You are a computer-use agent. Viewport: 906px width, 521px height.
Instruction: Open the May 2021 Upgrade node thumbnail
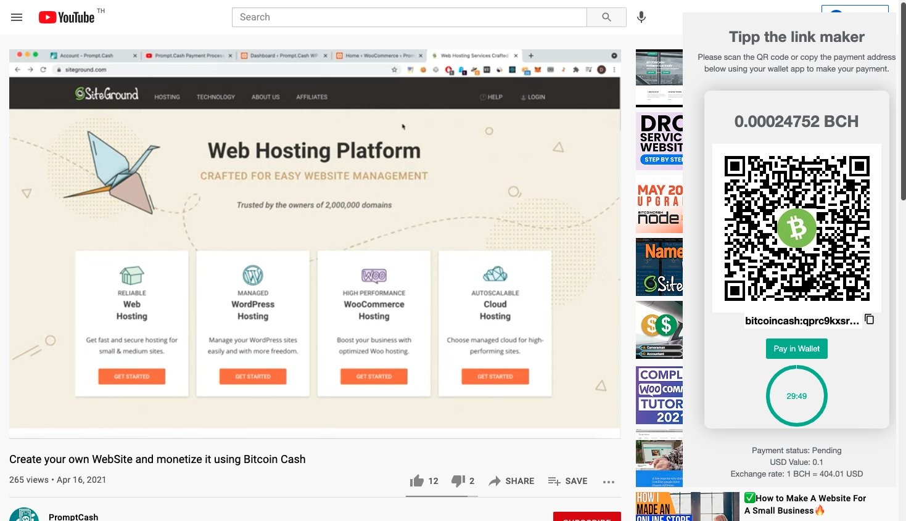pos(659,204)
